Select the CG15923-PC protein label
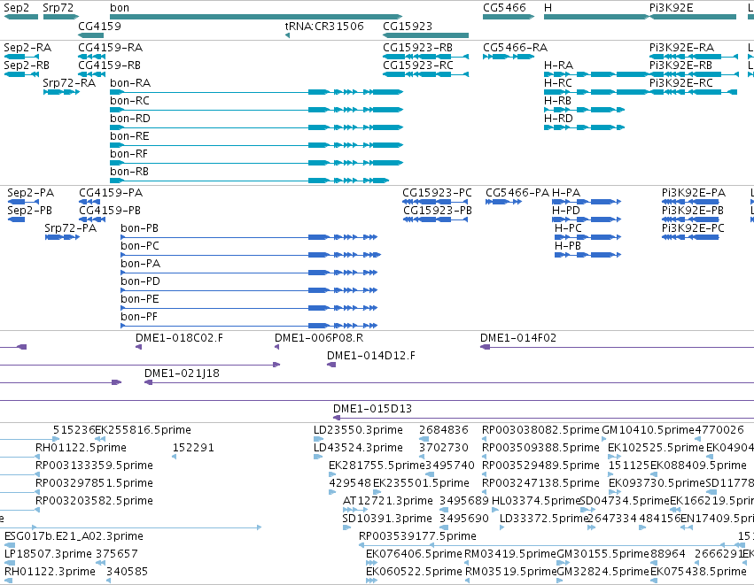Viewport: 754px width, 585px height. [x=437, y=193]
